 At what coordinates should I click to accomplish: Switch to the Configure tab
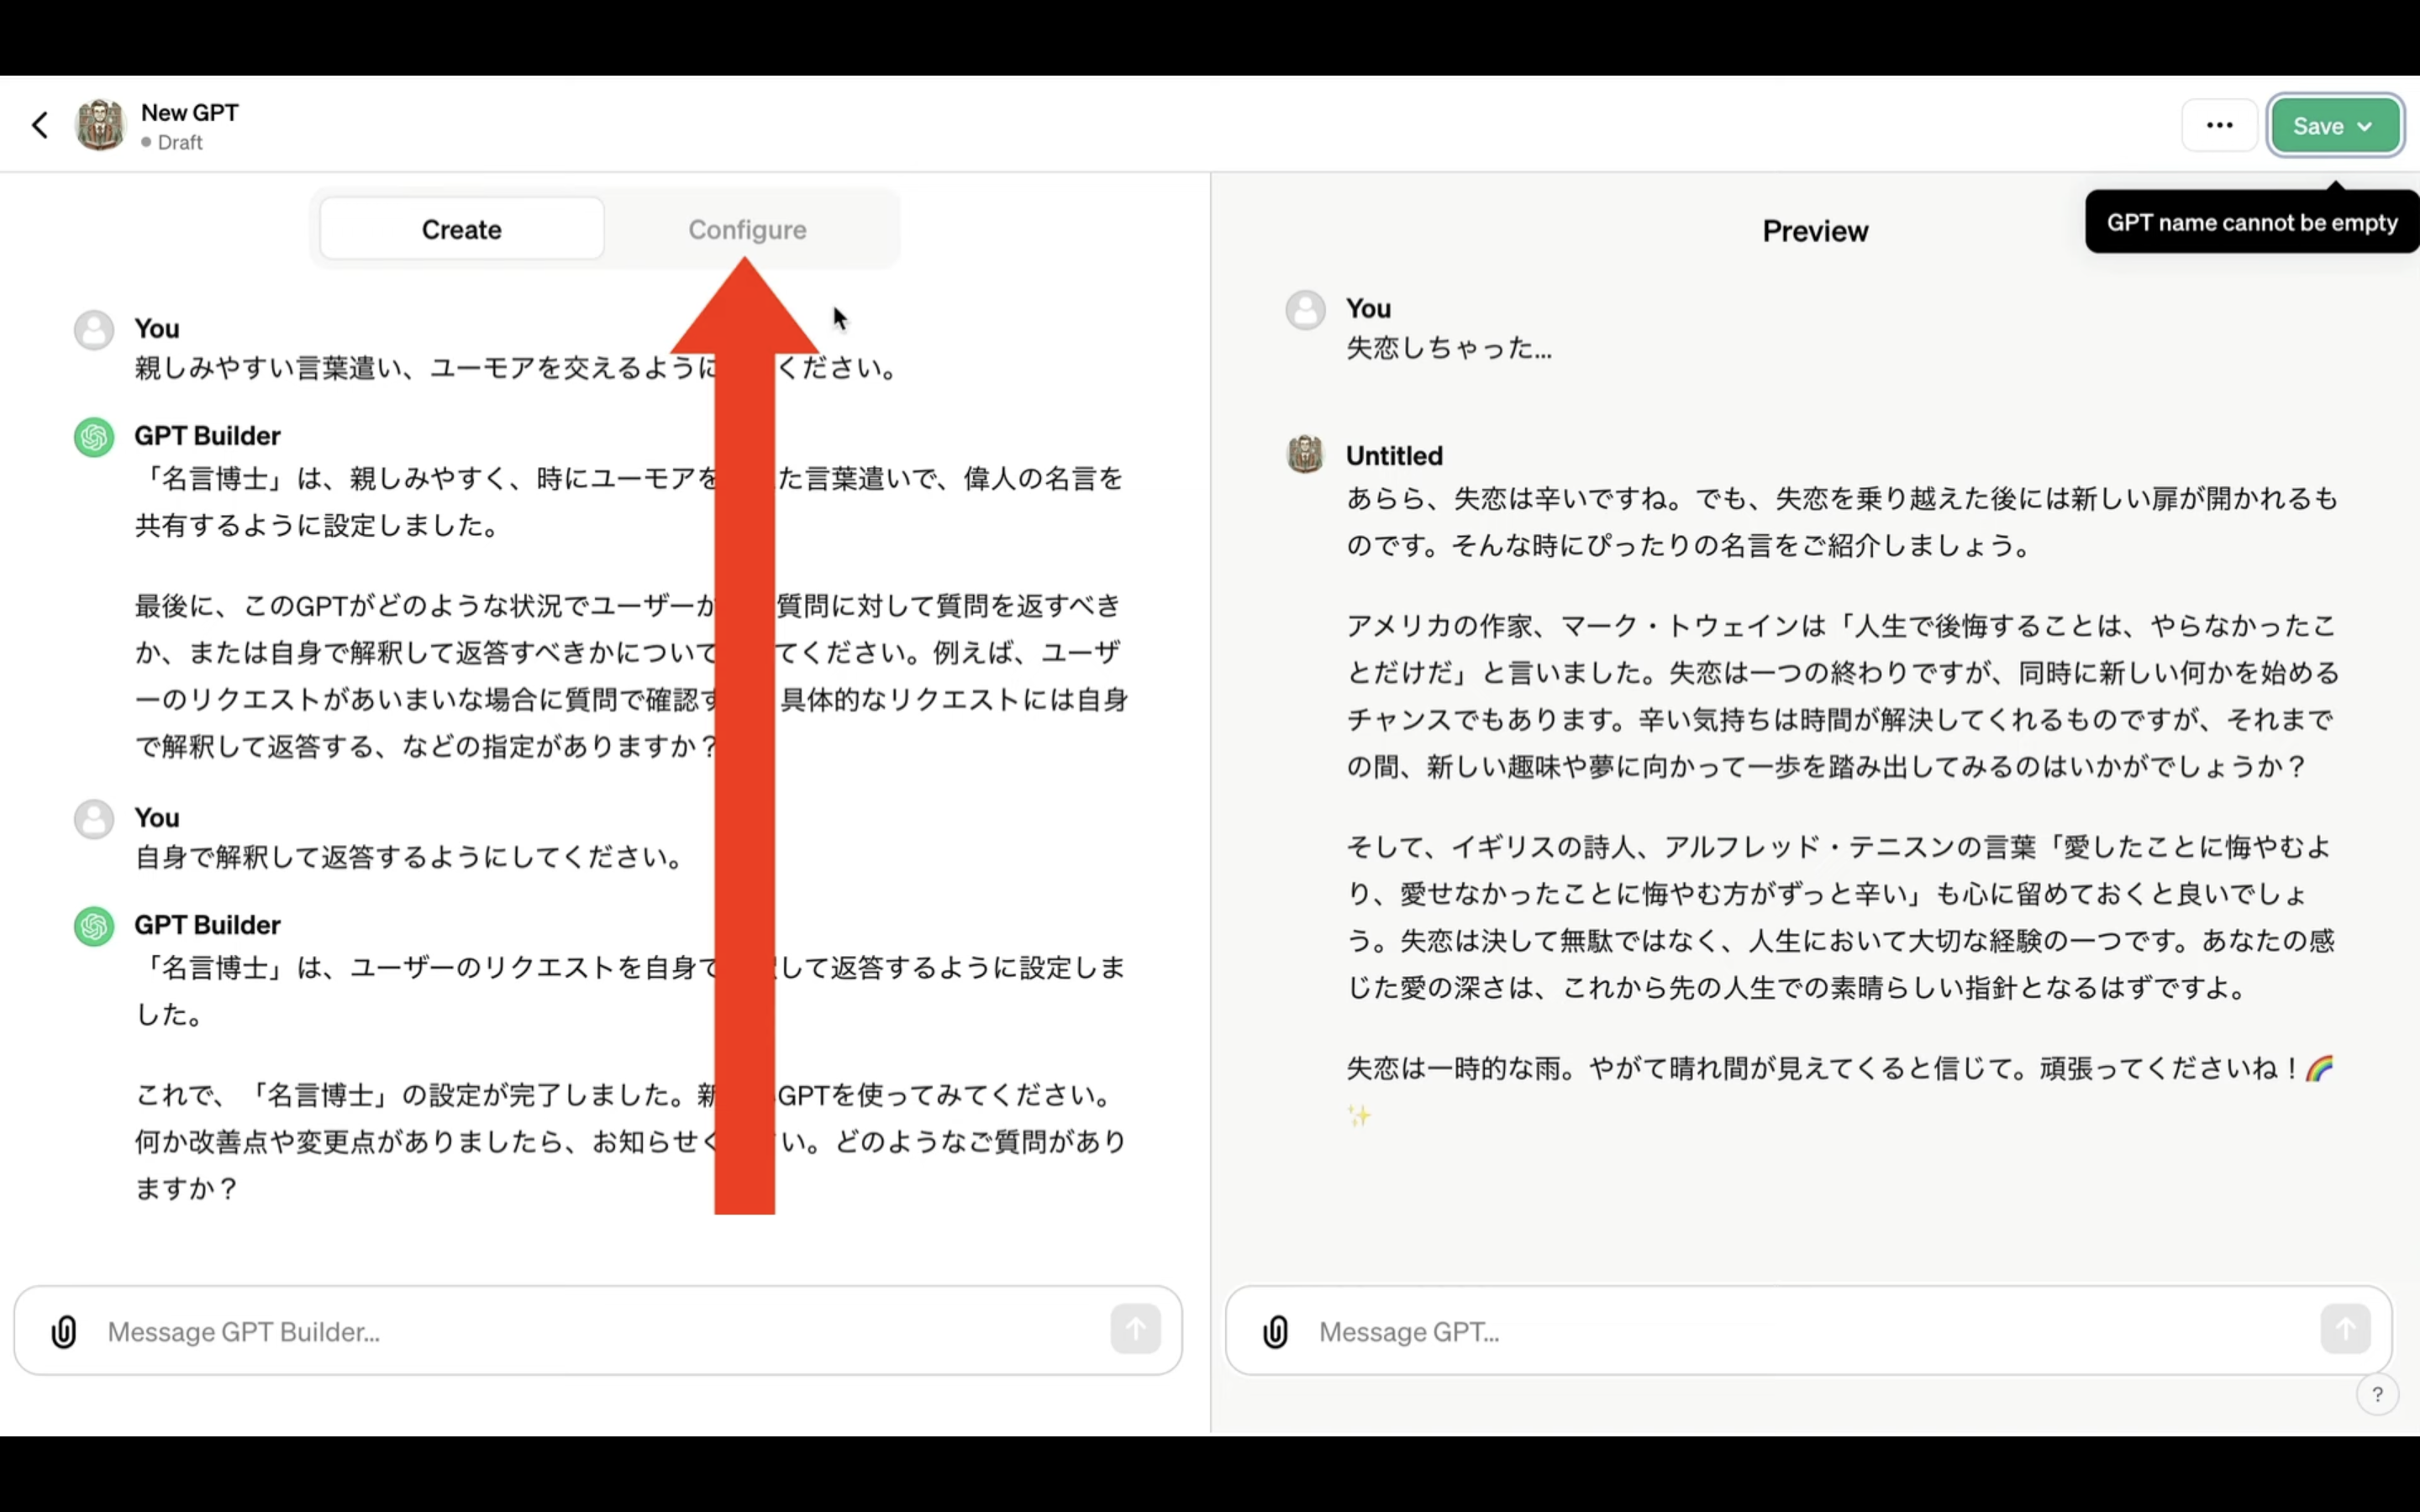[747, 229]
